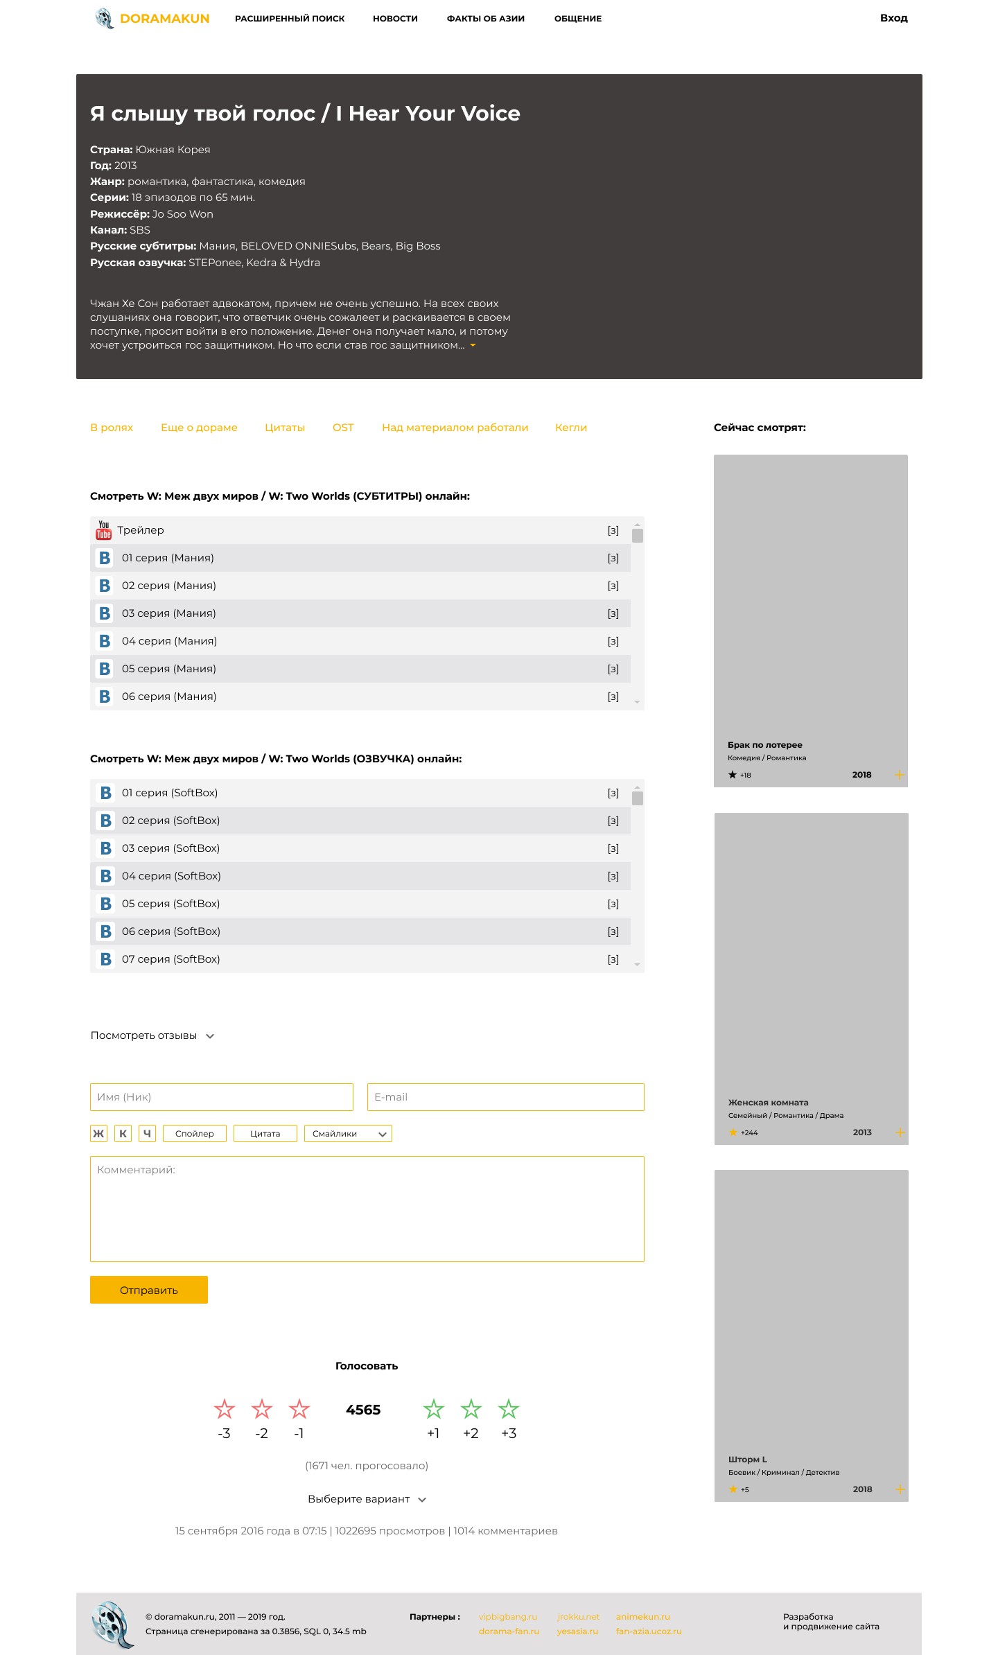Vote with the red -3 star
Screen dimensions: 998x1655
click(x=225, y=1408)
